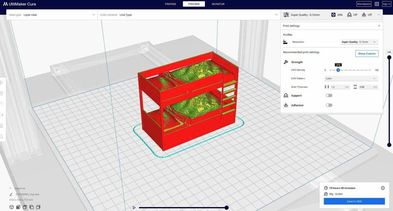Edit the wall thickness 1.2 field
393x211 pixels.
(340, 87)
